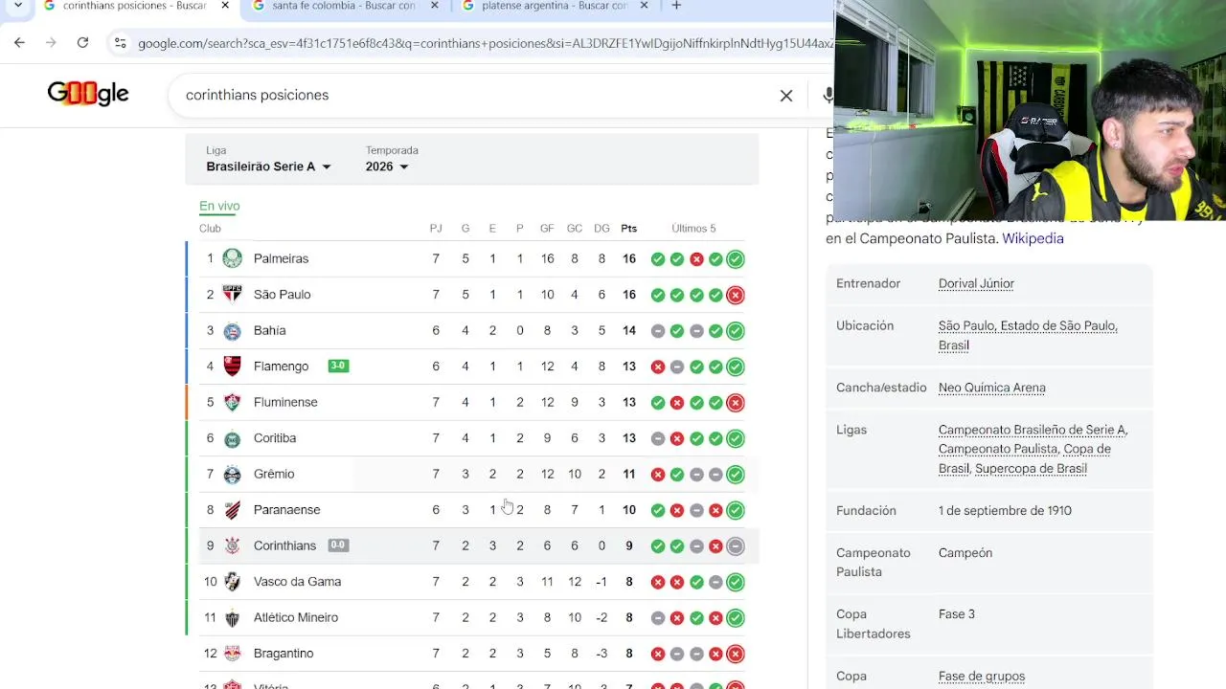Click the Últimos 5 column header
Image resolution: width=1226 pixels, height=689 pixels.
tap(693, 229)
